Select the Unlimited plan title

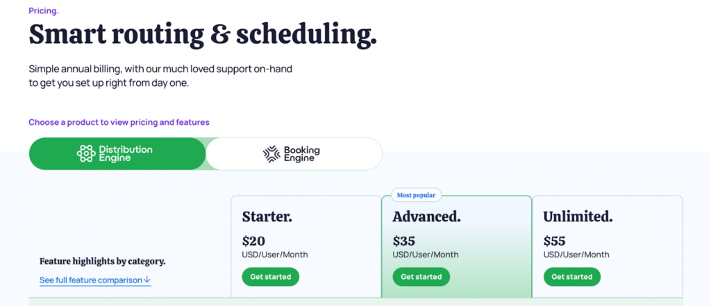point(578,216)
